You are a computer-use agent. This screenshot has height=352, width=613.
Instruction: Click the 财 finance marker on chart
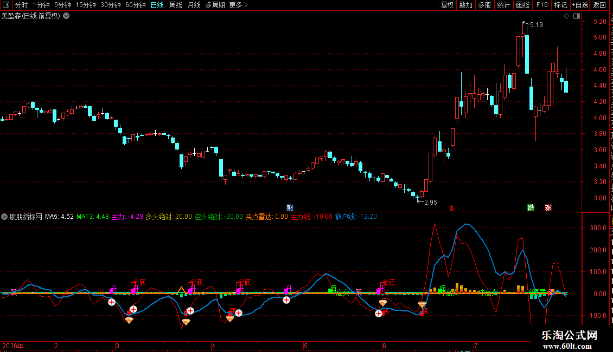coord(290,207)
